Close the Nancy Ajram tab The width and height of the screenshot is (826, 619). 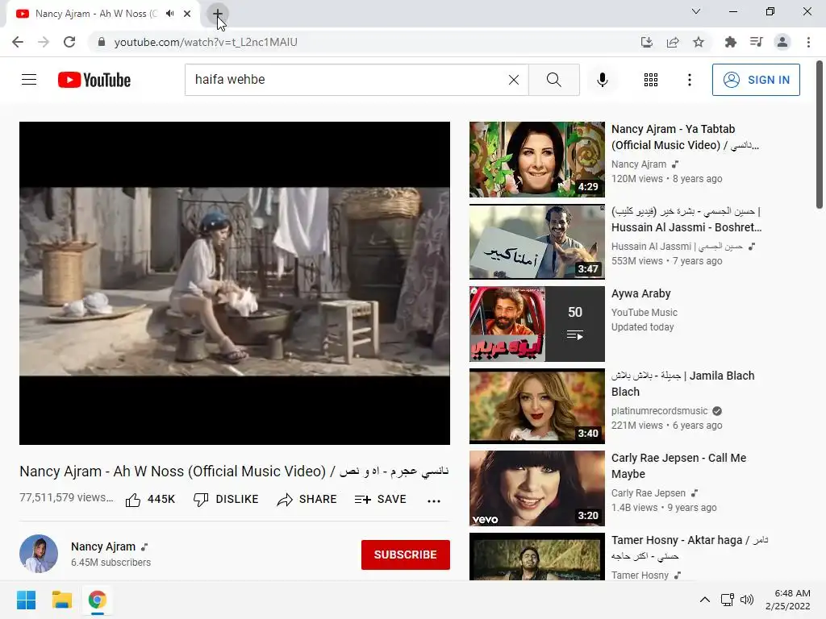(187, 14)
